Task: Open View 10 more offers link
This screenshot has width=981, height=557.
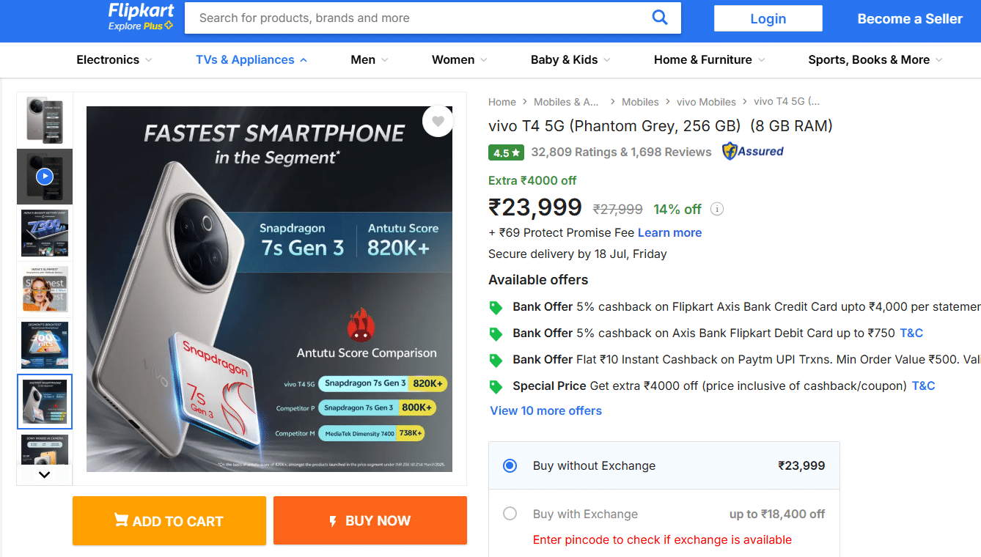Action: tap(546, 410)
